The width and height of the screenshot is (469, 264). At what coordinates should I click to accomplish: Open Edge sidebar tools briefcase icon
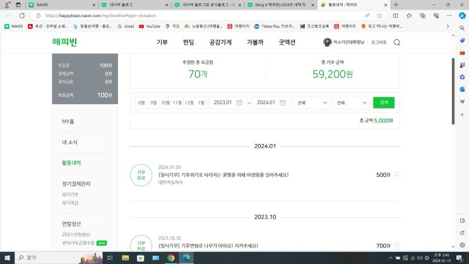coord(462,52)
